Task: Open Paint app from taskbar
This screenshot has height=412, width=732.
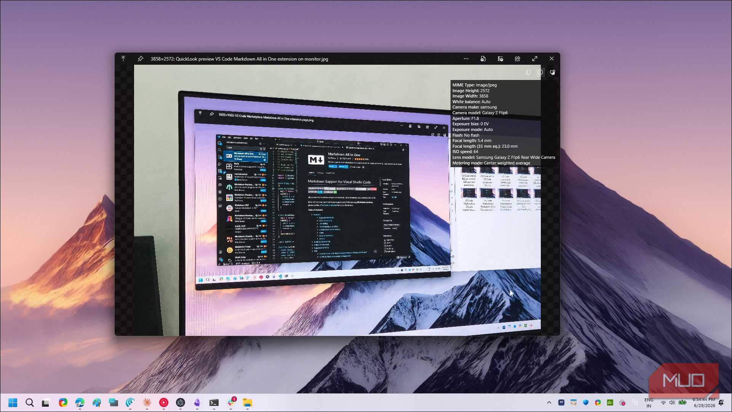Action: point(96,402)
